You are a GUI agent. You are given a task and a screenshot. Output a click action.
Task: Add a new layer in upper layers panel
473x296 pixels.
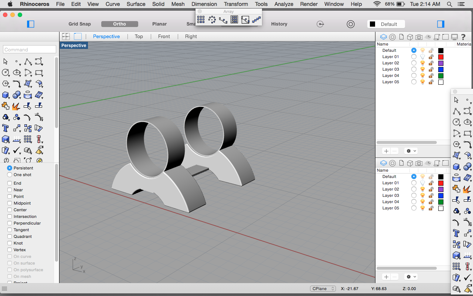coord(386,151)
